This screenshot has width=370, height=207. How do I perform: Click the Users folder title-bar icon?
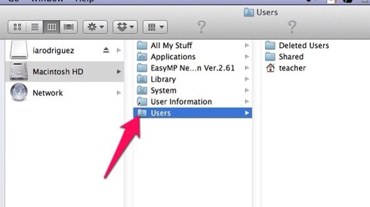click(249, 12)
